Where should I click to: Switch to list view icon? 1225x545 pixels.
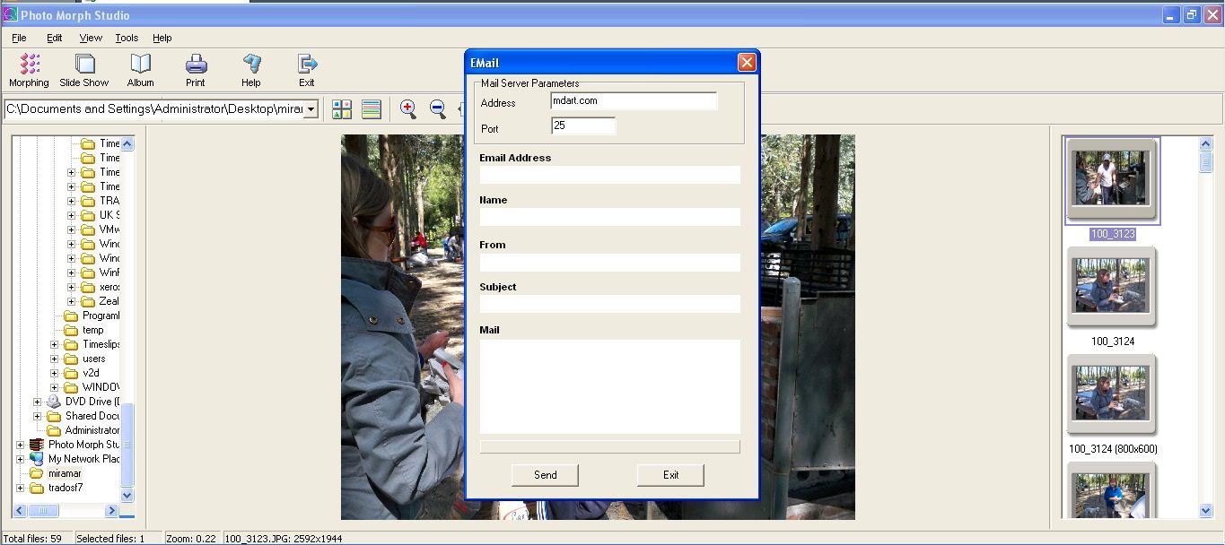pos(372,109)
